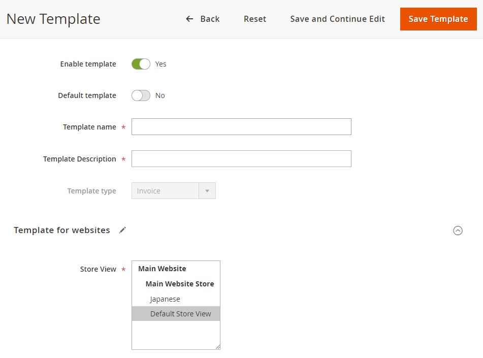
Task: Click the Template for websites heading
Action: pos(62,230)
